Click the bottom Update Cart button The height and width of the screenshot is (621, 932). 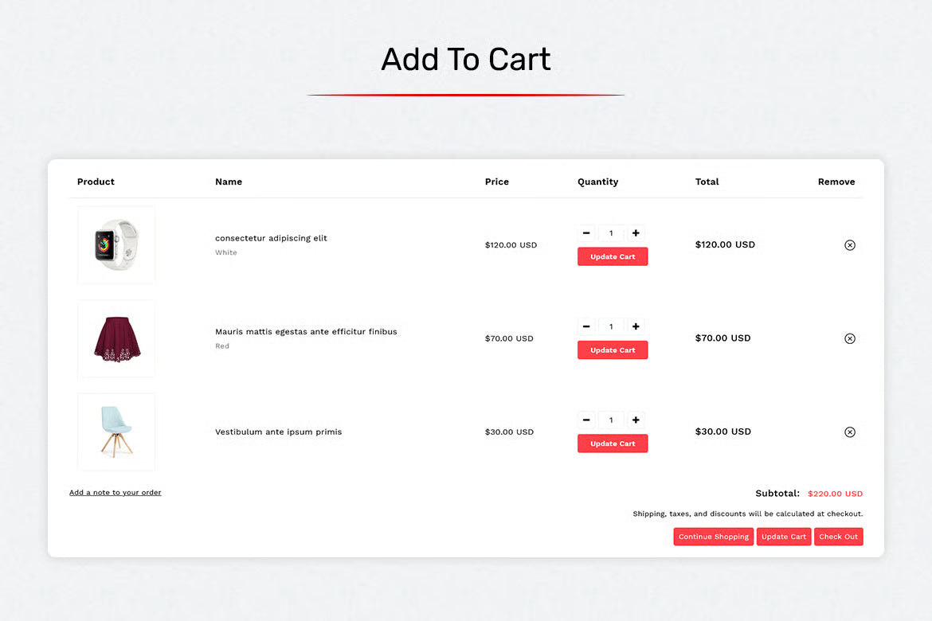784,536
